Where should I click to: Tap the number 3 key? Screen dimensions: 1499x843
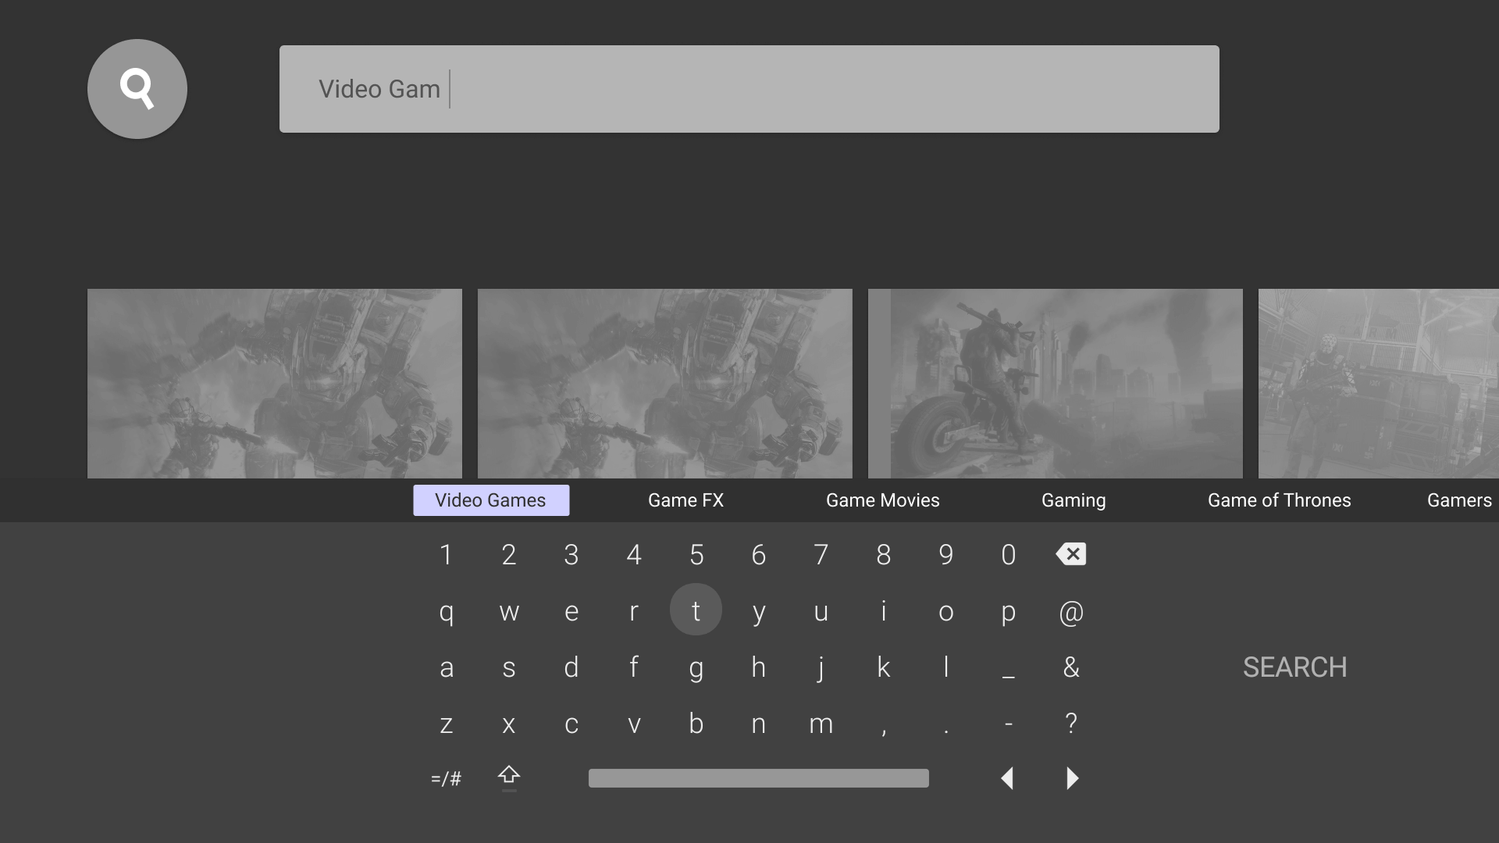click(x=571, y=555)
